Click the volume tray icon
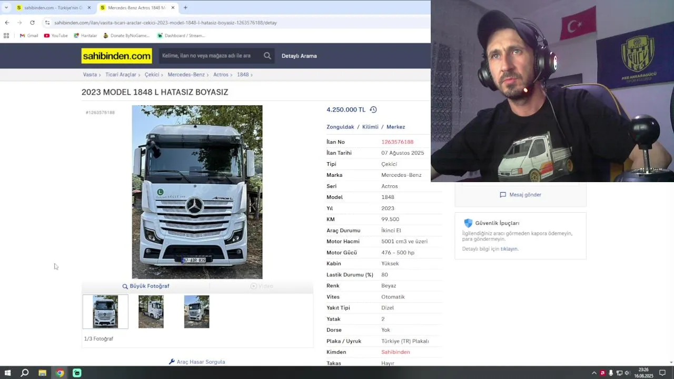This screenshot has height=379, width=674. point(627,373)
